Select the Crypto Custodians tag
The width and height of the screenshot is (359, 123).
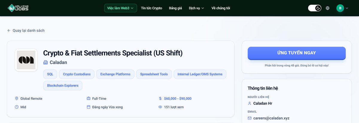click(77, 74)
